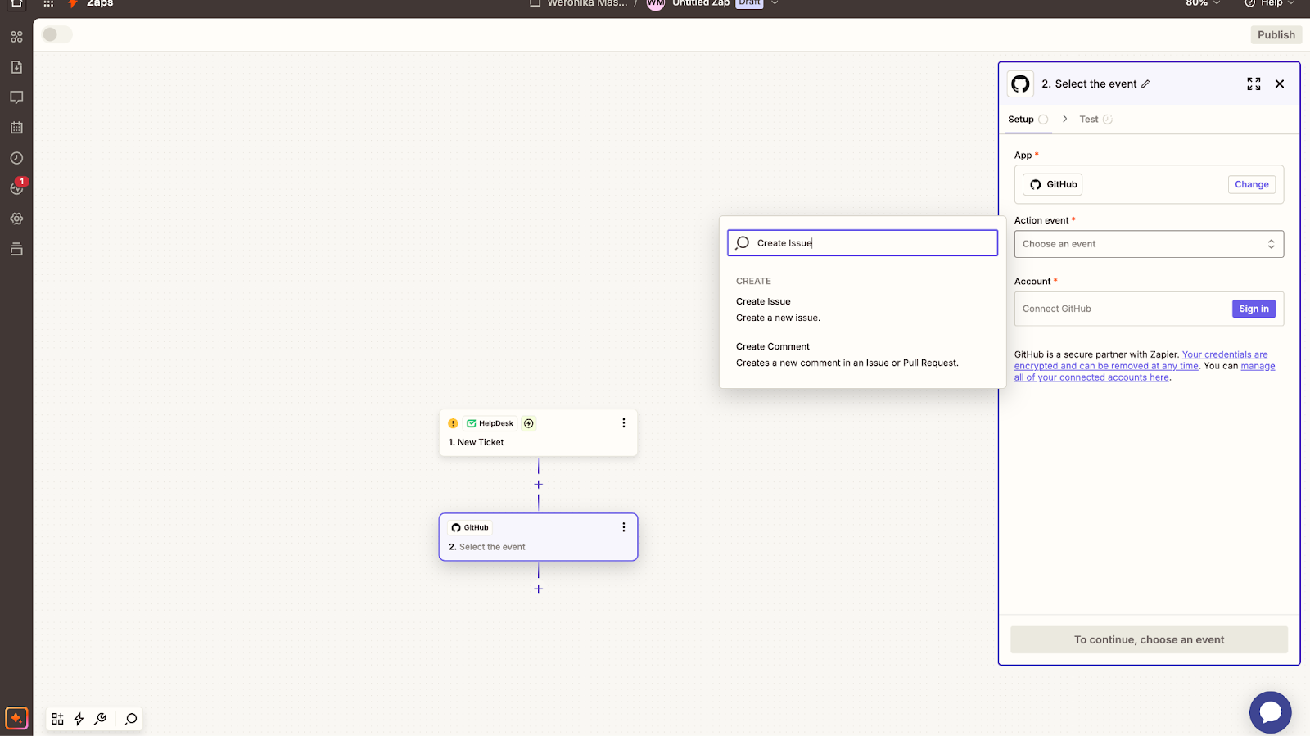
Task: Click the add-step grid icon in the bottom toolbar
Action: [57, 719]
